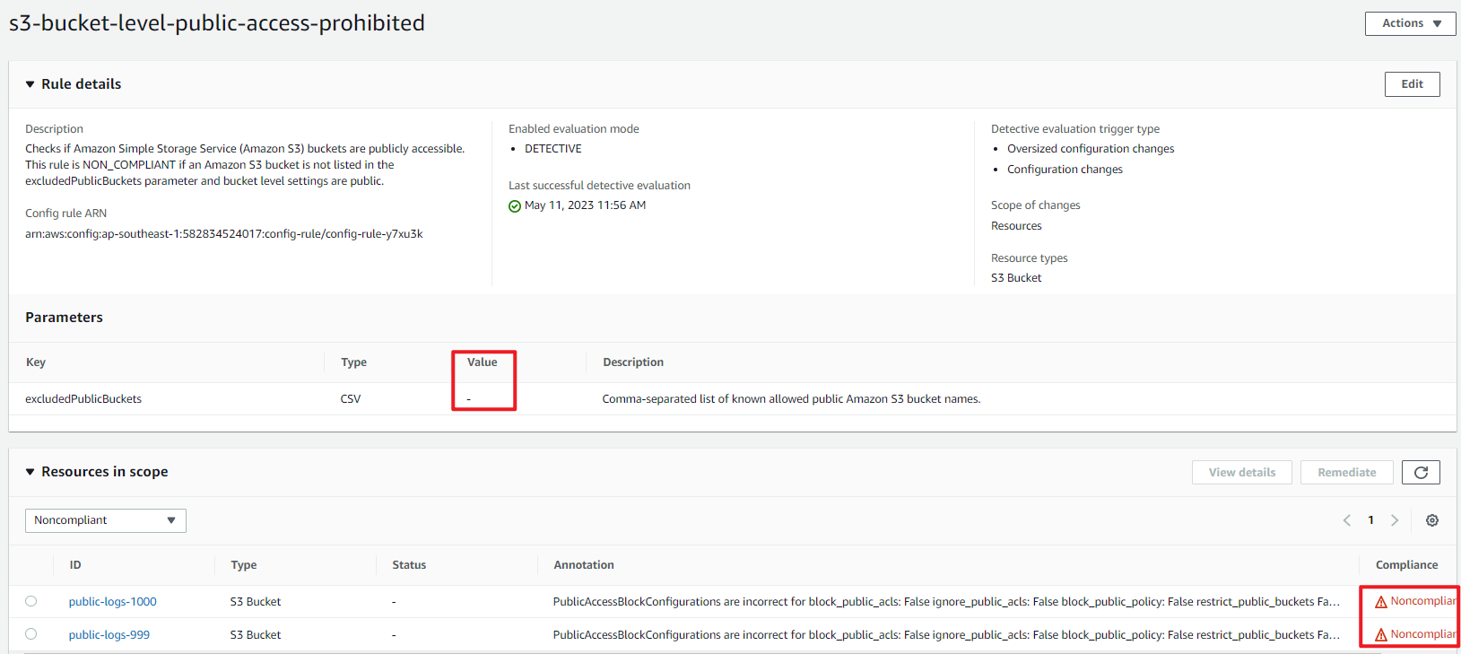Click the Remediate button
Screen dimensions: 1461x654
tap(1346, 473)
